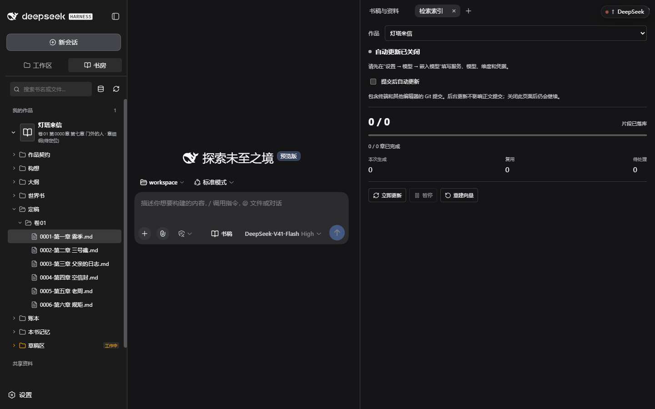Click the DeepSeek status button at top right
Screen dimensions: 655x409
pyautogui.click(x=625, y=12)
